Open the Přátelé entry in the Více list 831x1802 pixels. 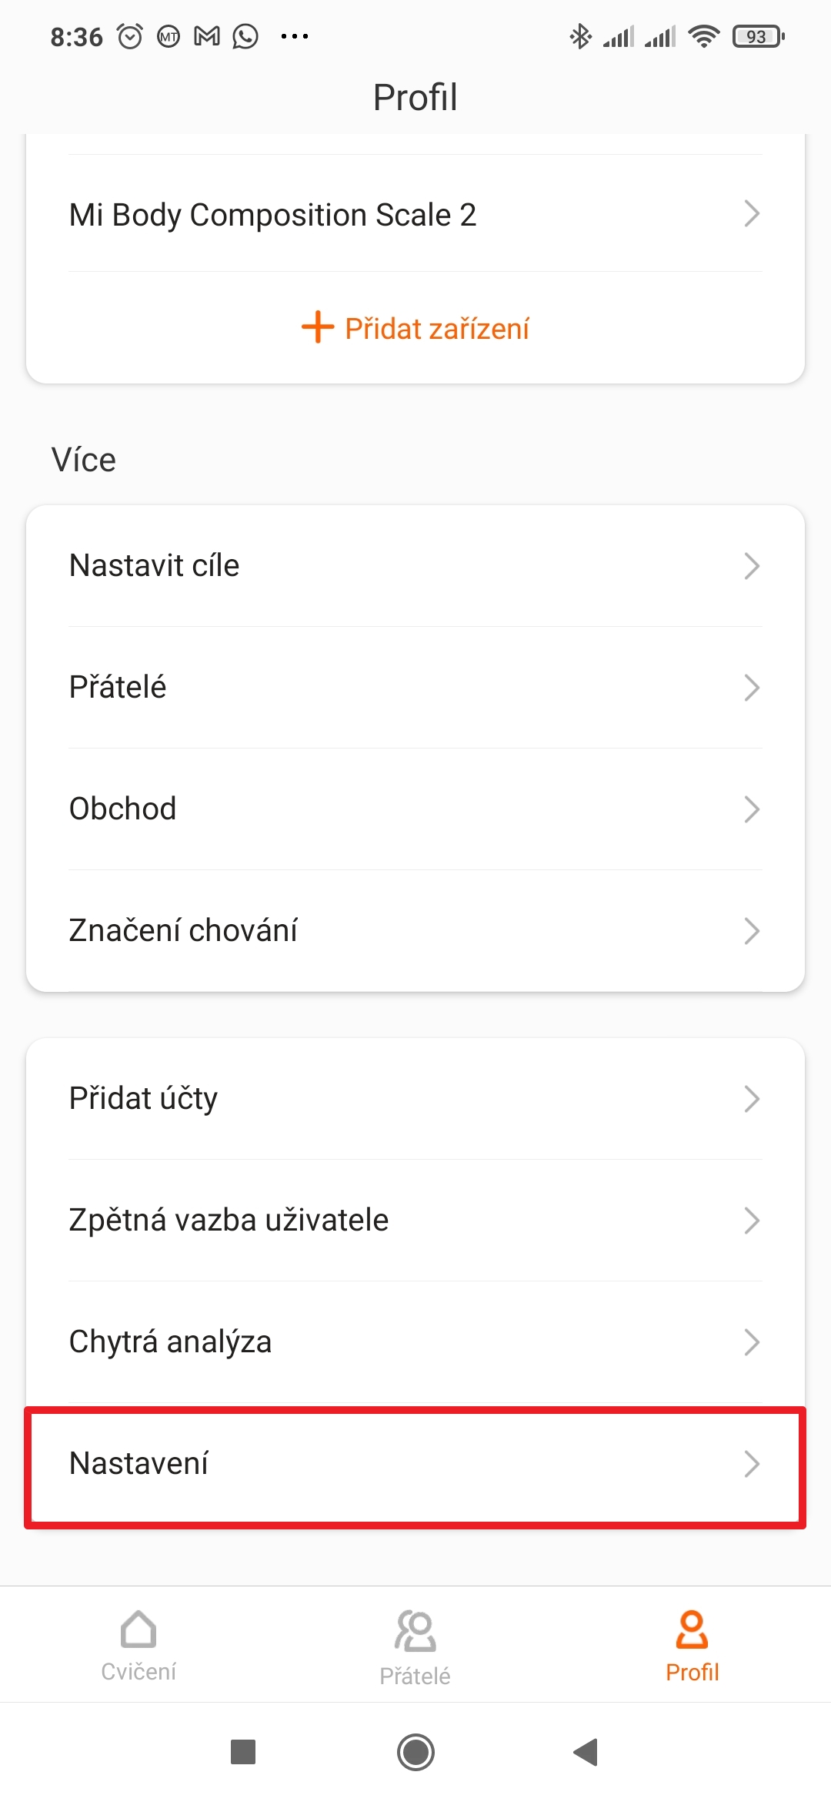click(415, 687)
